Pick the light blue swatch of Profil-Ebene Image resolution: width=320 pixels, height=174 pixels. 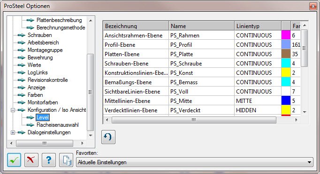pyautogui.click(x=286, y=45)
